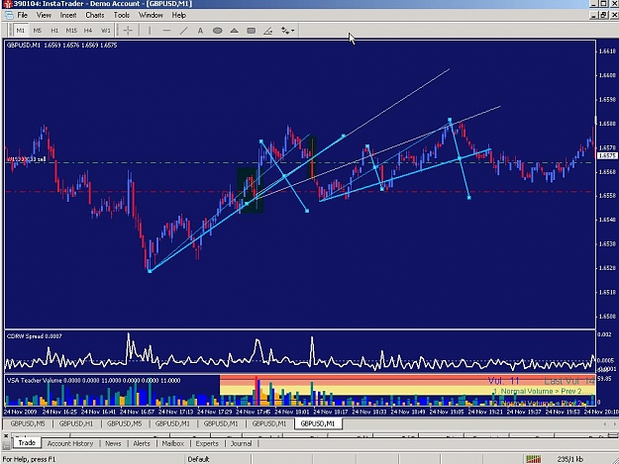Switch chart to W1 timeframe
Image resolution: width=619 pixels, height=464 pixels.
point(105,31)
